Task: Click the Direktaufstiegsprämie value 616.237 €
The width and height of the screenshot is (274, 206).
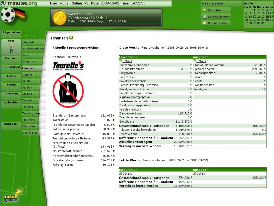Action: point(108,160)
